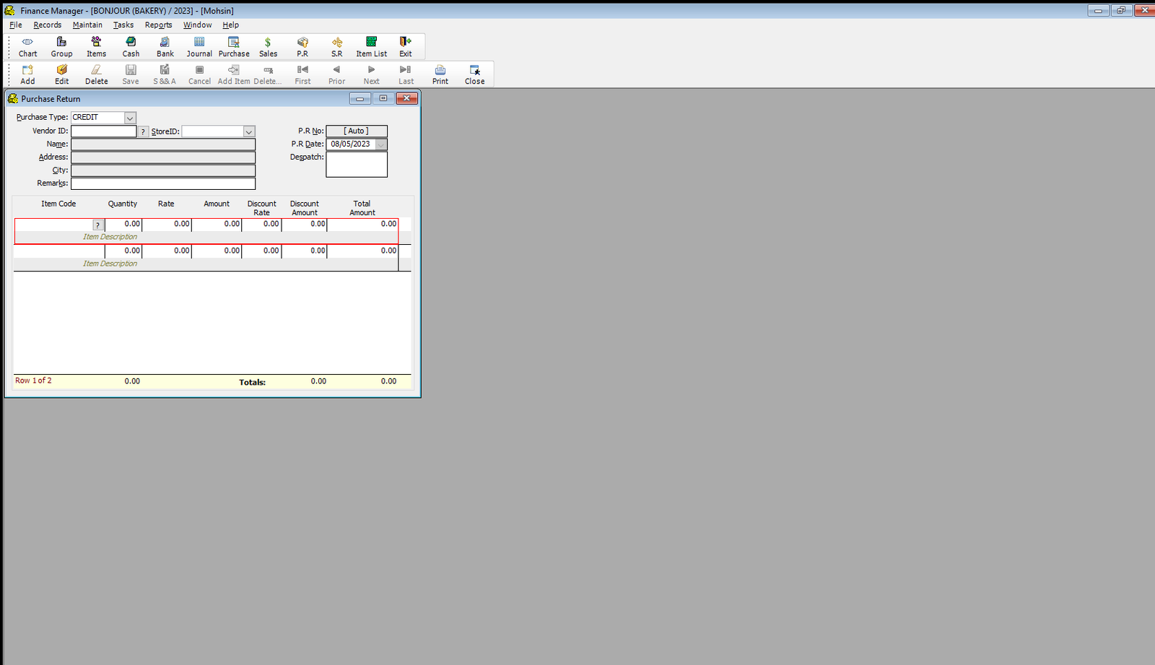Click the Despatch text box

pyautogui.click(x=357, y=165)
